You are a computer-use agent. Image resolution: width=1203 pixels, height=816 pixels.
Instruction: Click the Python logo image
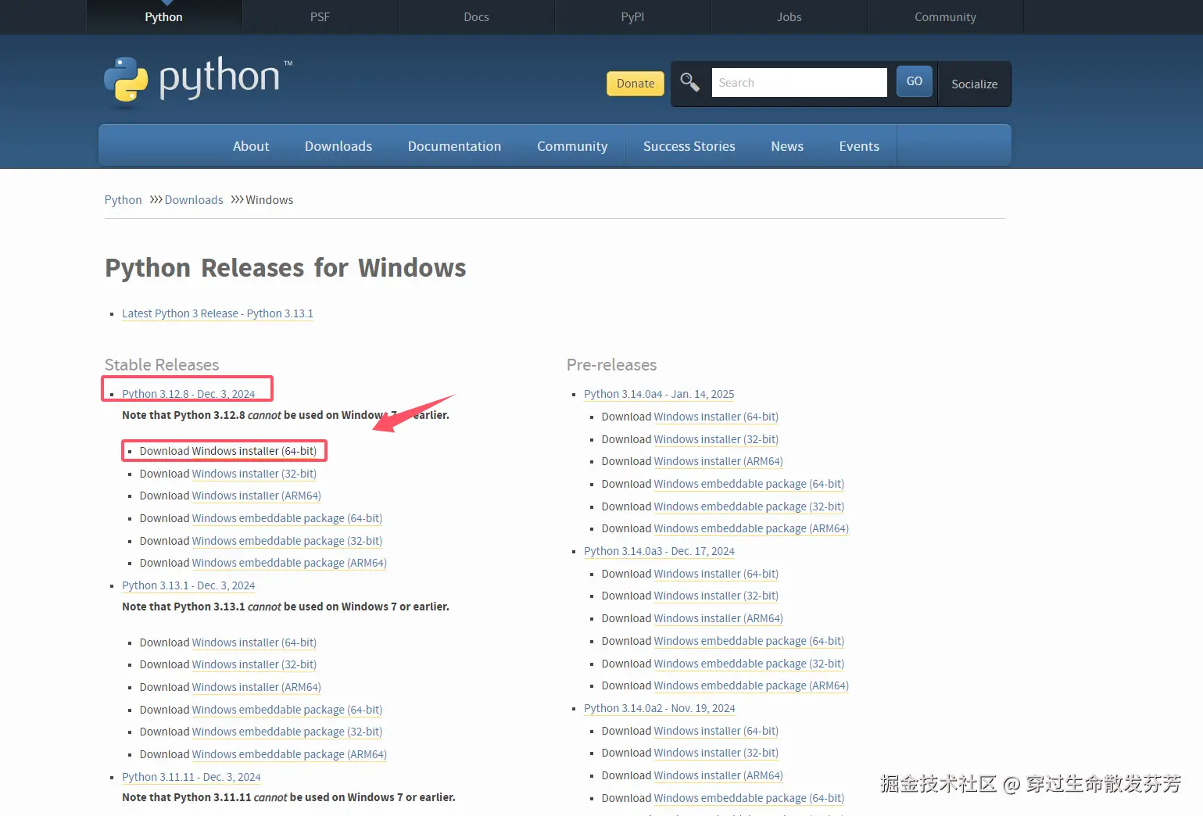199,80
